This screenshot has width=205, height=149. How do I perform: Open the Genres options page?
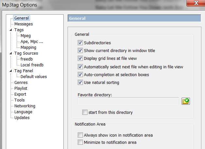pyautogui.click(x=21, y=83)
